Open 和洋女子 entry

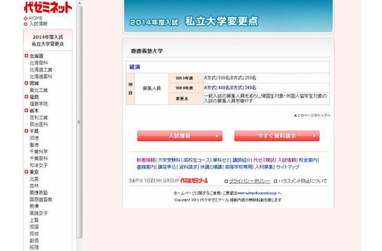coord(38,165)
